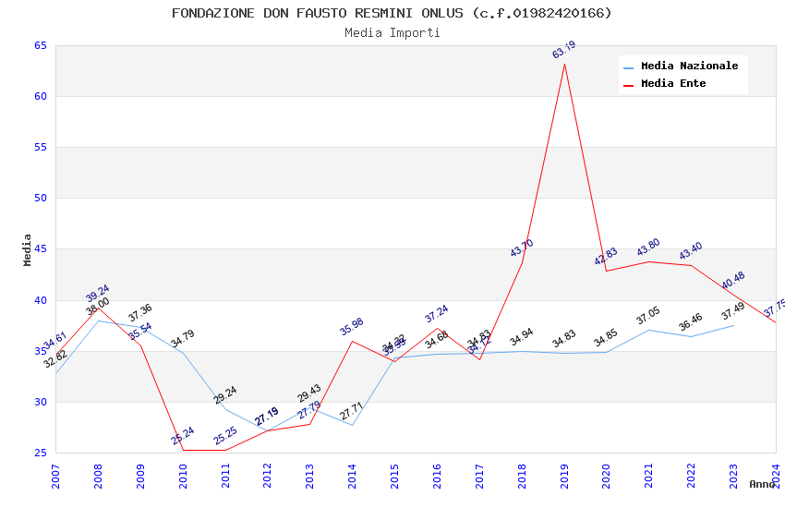Click the data label '25.24'
This screenshot has width=785, height=508.
coord(182,436)
